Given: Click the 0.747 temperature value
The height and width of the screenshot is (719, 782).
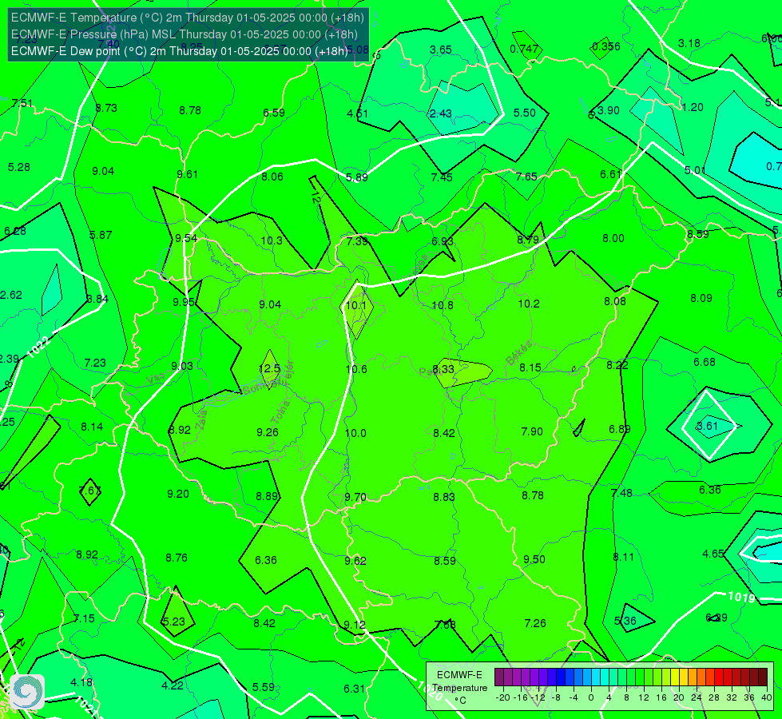Looking at the screenshot, I should click(x=524, y=49).
